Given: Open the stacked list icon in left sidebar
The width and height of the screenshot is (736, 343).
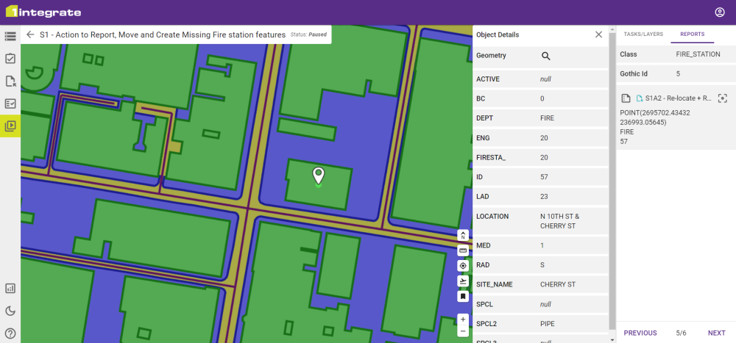Looking at the screenshot, I should pos(10,36).
